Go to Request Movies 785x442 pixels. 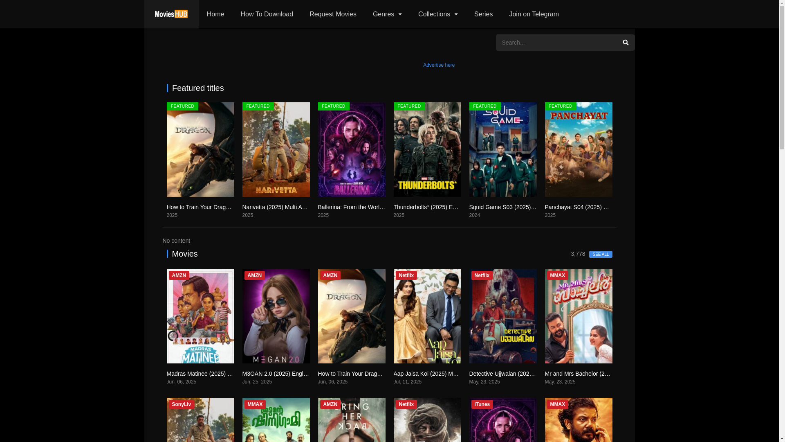click(x=333, y=14)
